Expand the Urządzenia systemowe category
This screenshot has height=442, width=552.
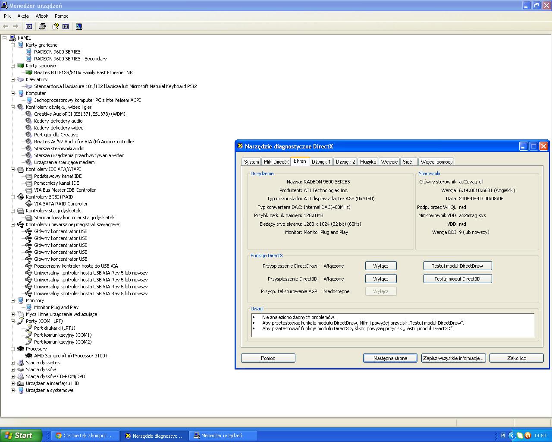point(13,390)
